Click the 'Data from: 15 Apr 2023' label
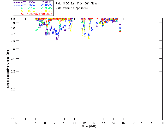The image size is (167, 133). pos(72,8)
